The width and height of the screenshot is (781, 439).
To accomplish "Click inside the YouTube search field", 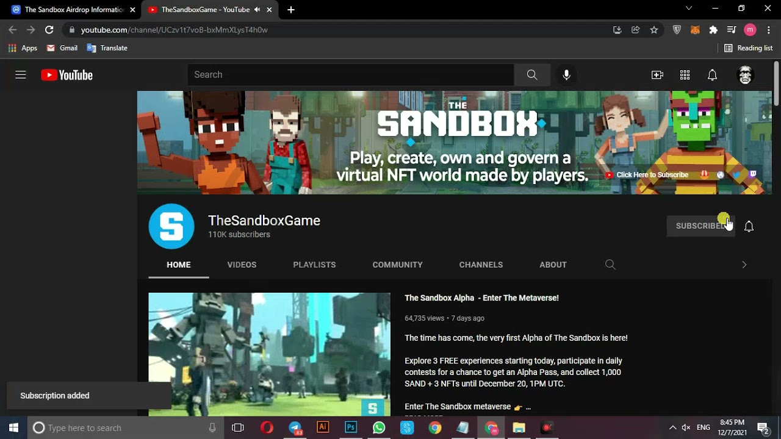I will pos(351,75).
